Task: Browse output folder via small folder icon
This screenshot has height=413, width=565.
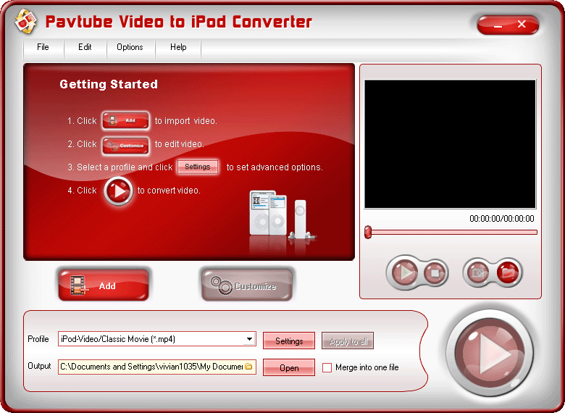Action: pyautogui.click(x=248, y=367)
